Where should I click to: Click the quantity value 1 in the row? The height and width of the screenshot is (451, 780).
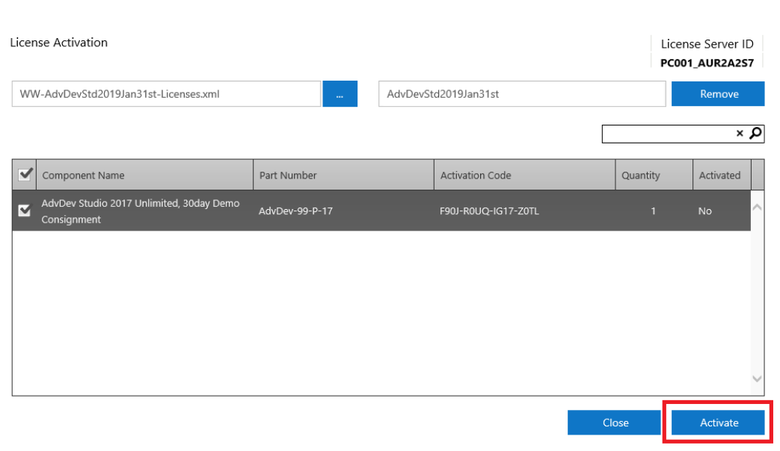653,211
